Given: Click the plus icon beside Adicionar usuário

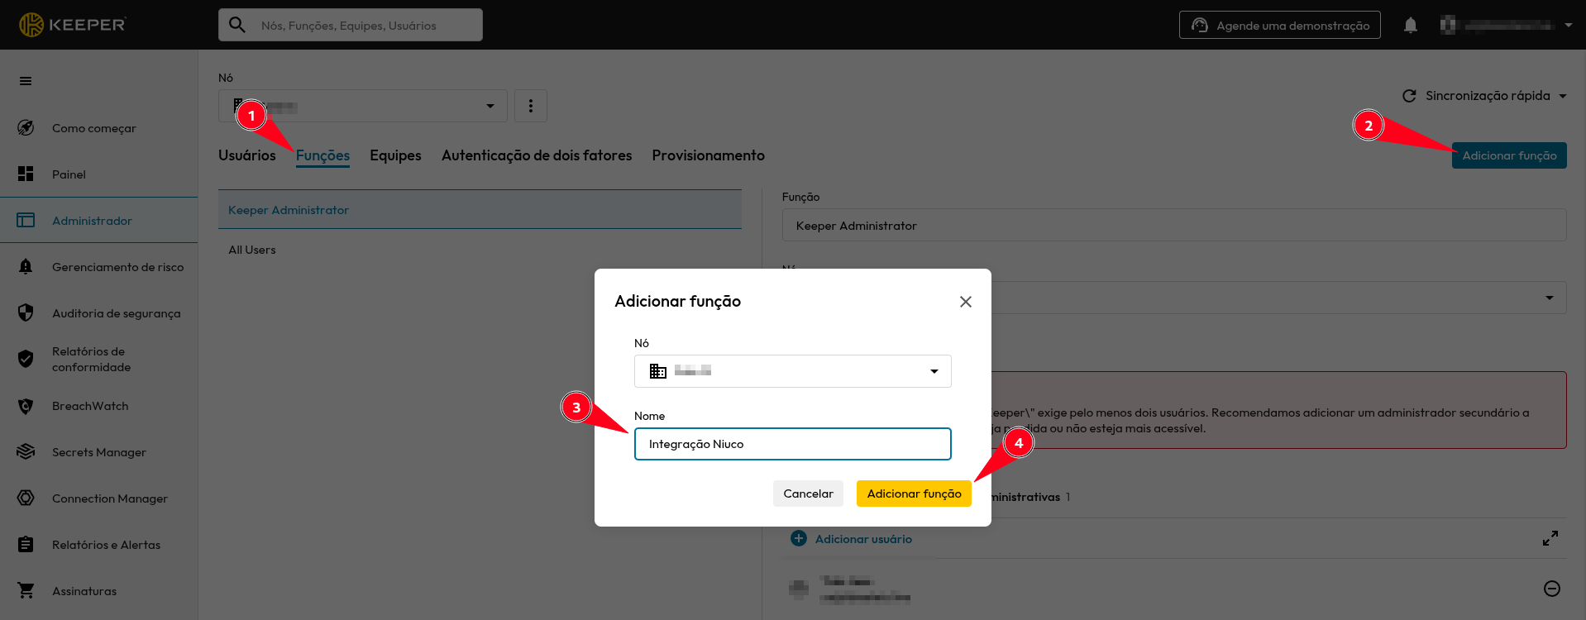Looking at the screenshot, I should point(799,538).
